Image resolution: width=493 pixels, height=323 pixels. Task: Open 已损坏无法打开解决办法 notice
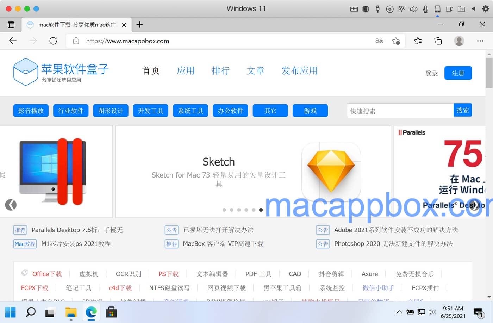[x=218, y=230]
